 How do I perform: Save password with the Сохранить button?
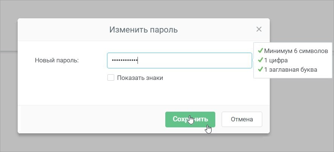click(190, 120)
